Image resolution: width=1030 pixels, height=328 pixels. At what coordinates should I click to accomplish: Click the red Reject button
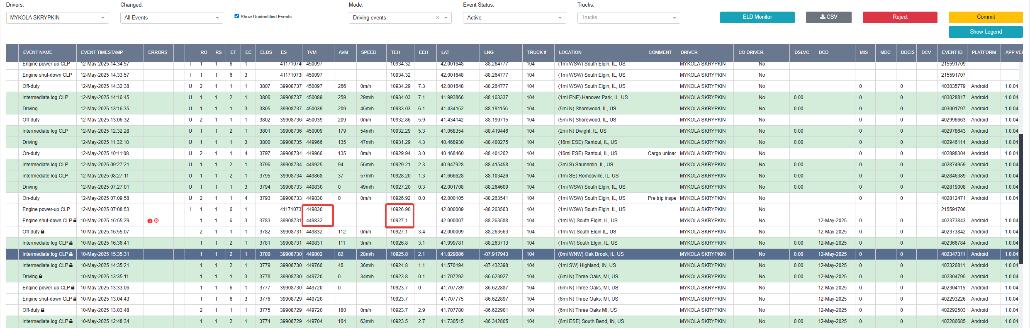tap(900, 17)
